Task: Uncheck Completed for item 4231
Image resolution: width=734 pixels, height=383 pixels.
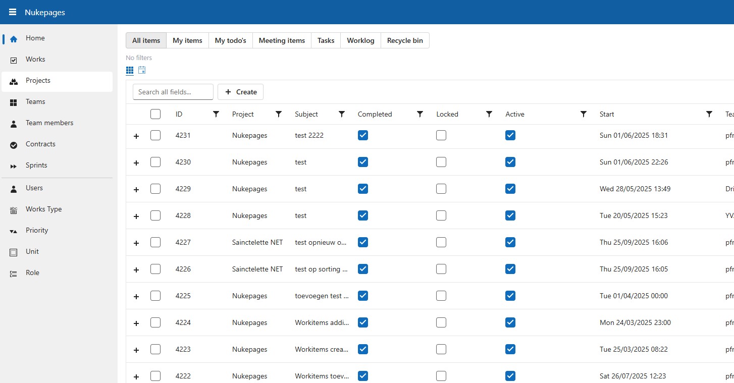Action: tap(363, 135)
